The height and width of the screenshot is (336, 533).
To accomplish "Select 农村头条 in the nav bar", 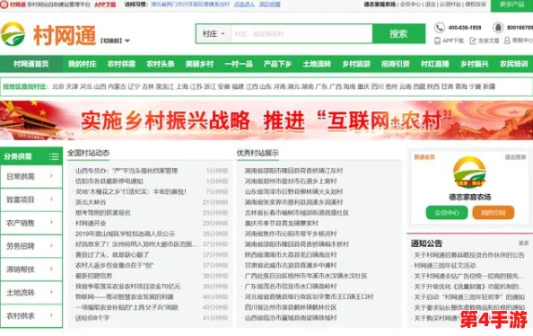I will 161,64.
